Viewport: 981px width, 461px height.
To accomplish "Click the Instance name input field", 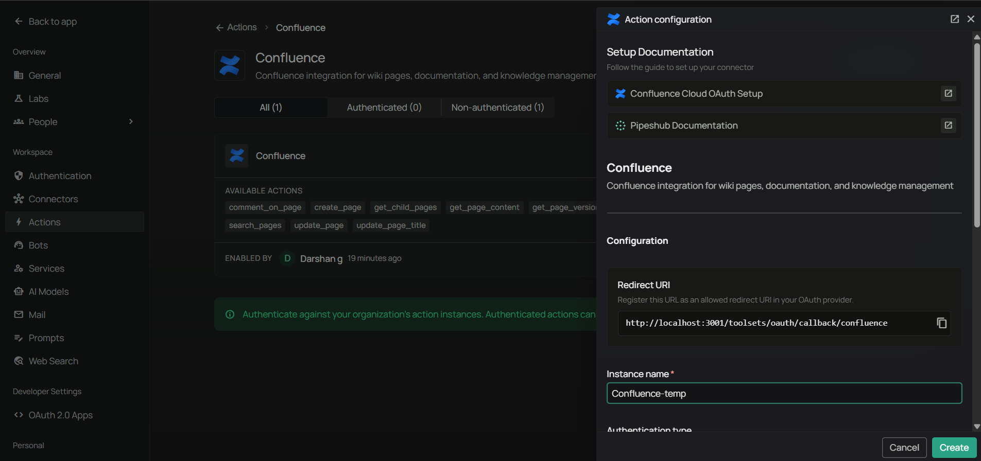I will click(784, 393).
